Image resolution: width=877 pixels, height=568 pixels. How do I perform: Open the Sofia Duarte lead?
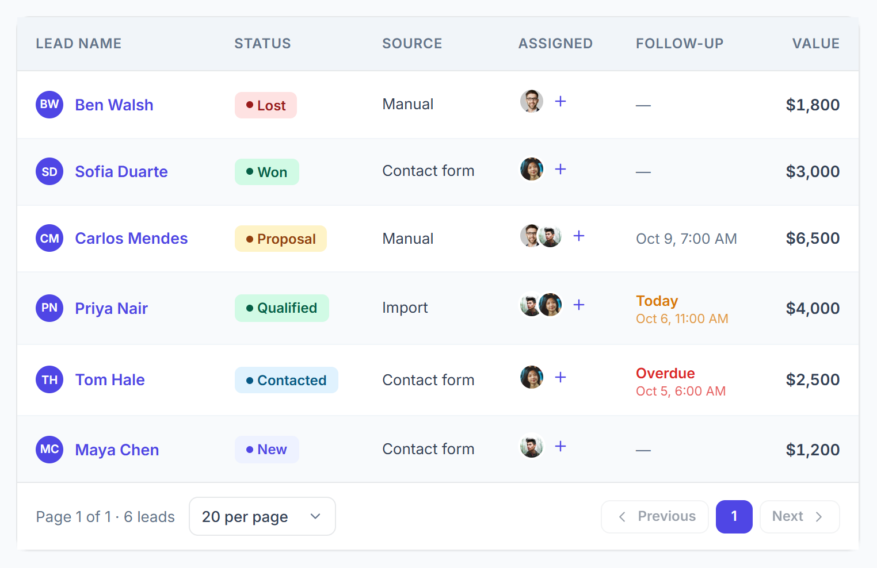[121, 172]
